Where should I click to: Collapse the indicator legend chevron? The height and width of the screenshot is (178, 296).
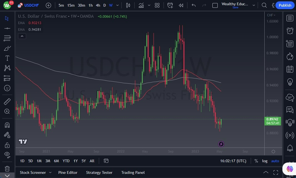22,36
